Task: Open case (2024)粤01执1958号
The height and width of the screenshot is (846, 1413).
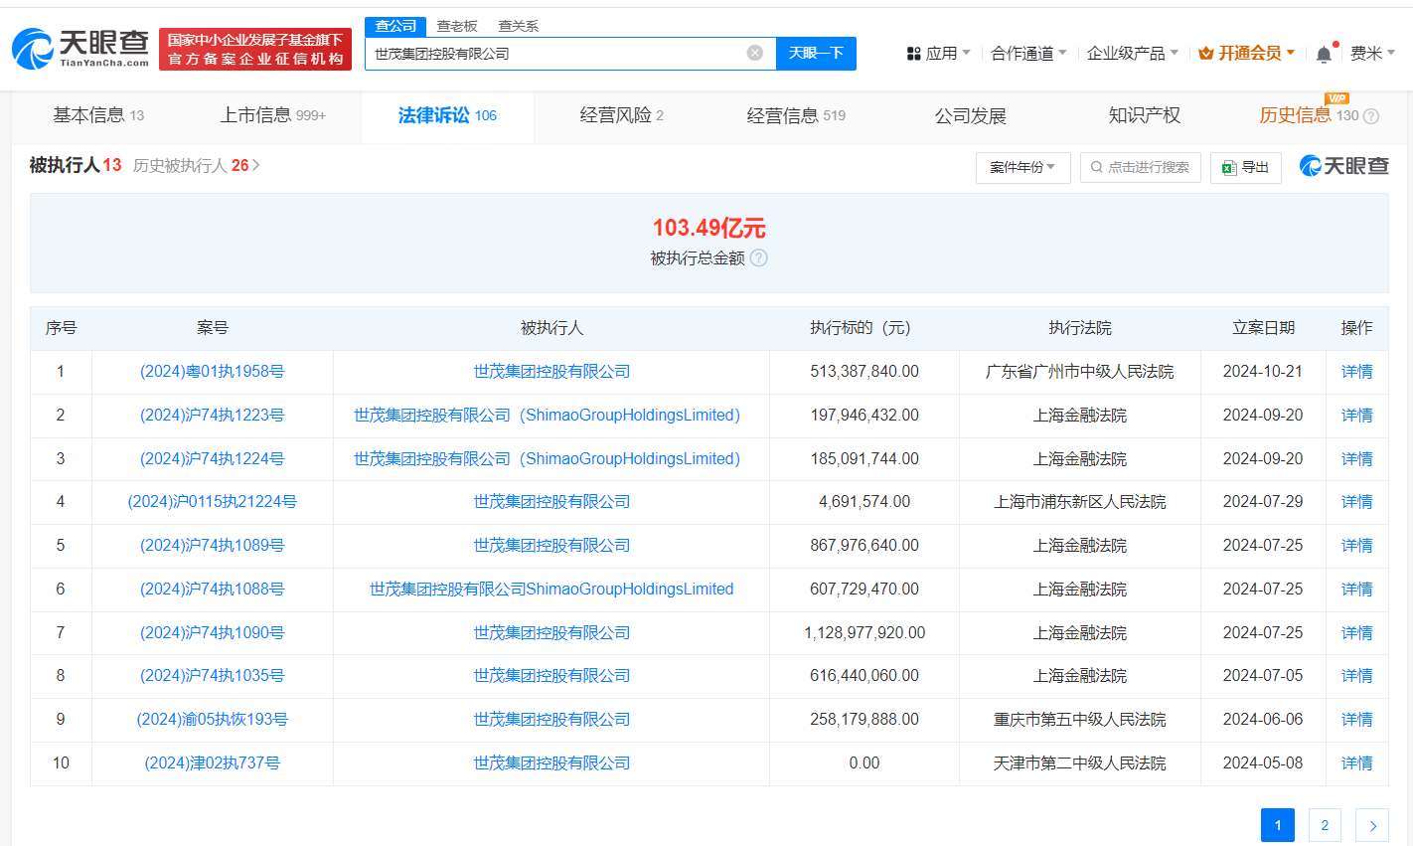Action: click(213, 371)
